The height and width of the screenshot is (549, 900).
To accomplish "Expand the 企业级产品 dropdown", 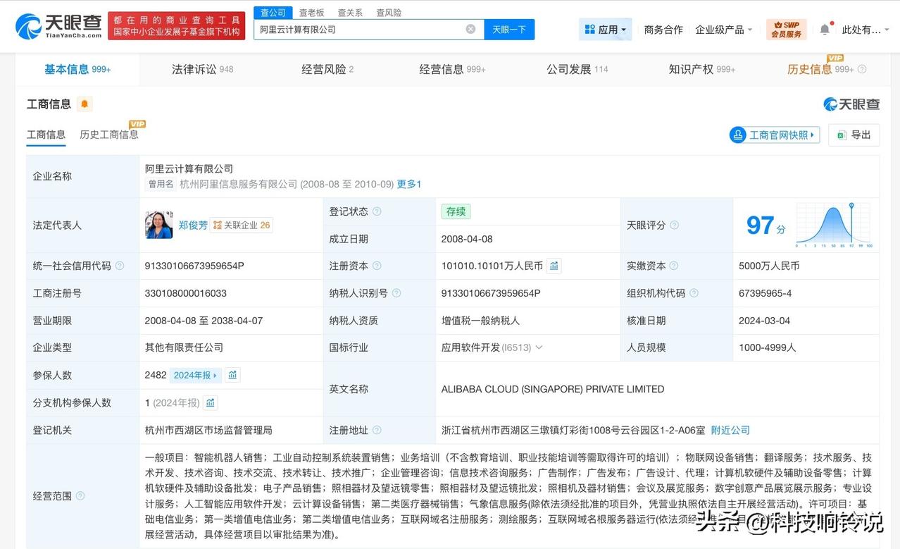I will coord(723,30).
